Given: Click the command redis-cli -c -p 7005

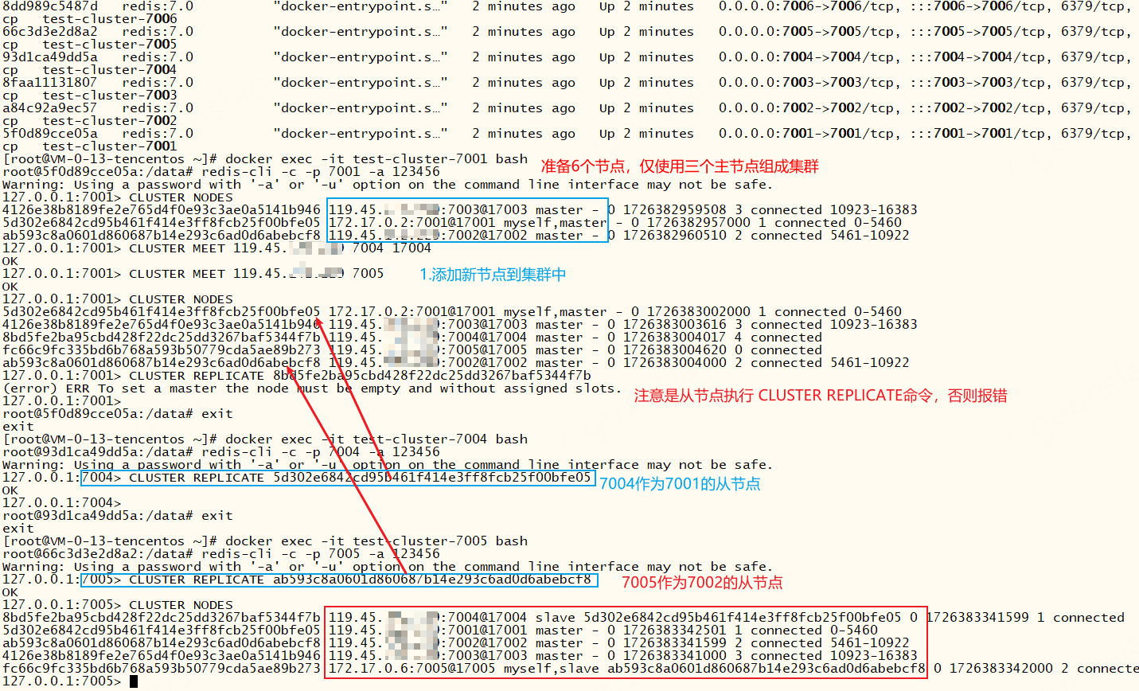Looking at the screenshot, I should pyautogui.click(x=281, y=554).
